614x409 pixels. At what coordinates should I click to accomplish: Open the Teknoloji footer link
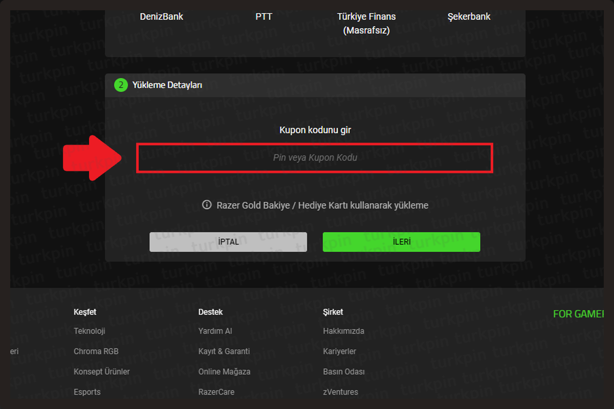pos(90,331)
